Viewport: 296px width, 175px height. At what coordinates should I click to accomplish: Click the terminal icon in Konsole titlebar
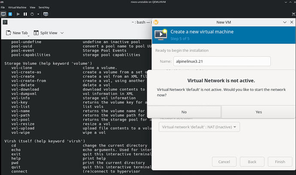tap(5, 22)
